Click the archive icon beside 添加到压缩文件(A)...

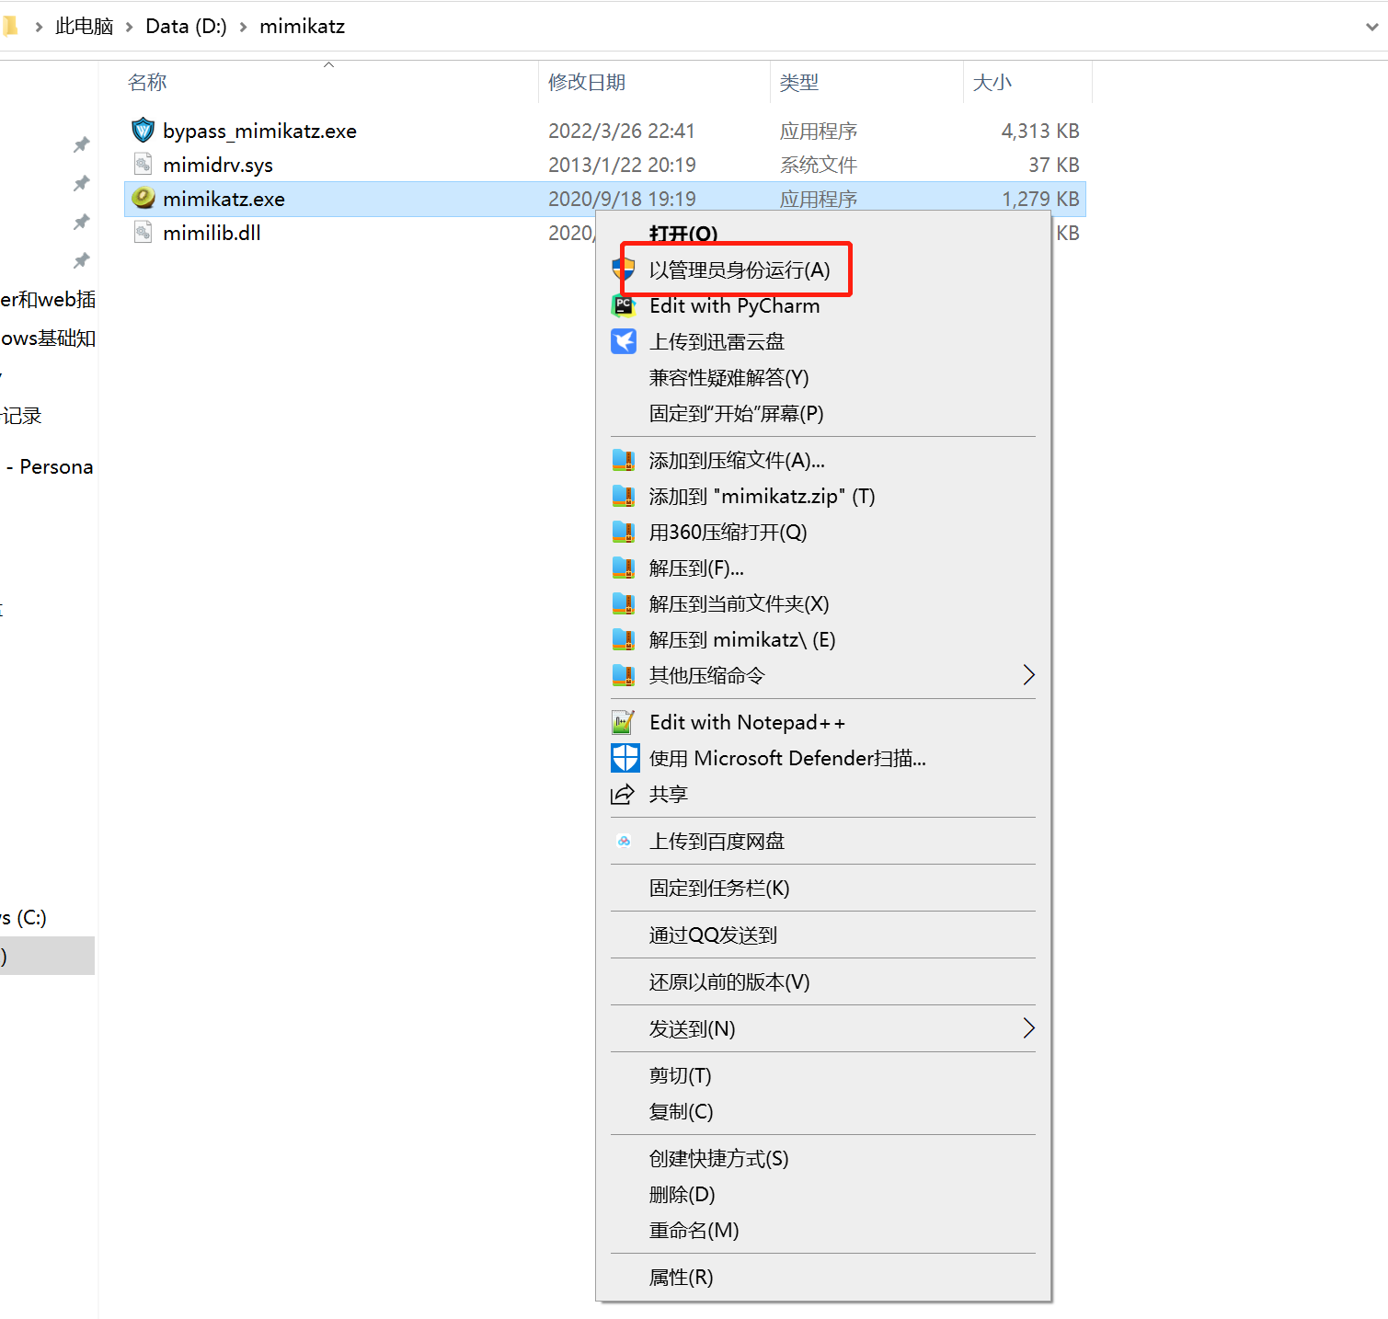[624, 460]
